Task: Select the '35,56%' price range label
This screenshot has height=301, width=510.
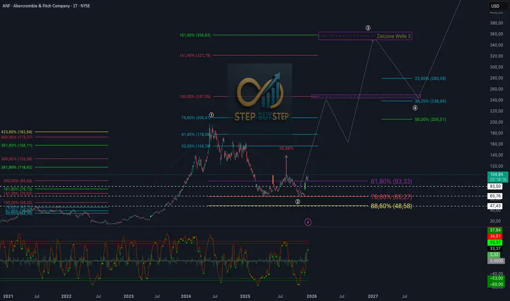Action: coord(286,148)
